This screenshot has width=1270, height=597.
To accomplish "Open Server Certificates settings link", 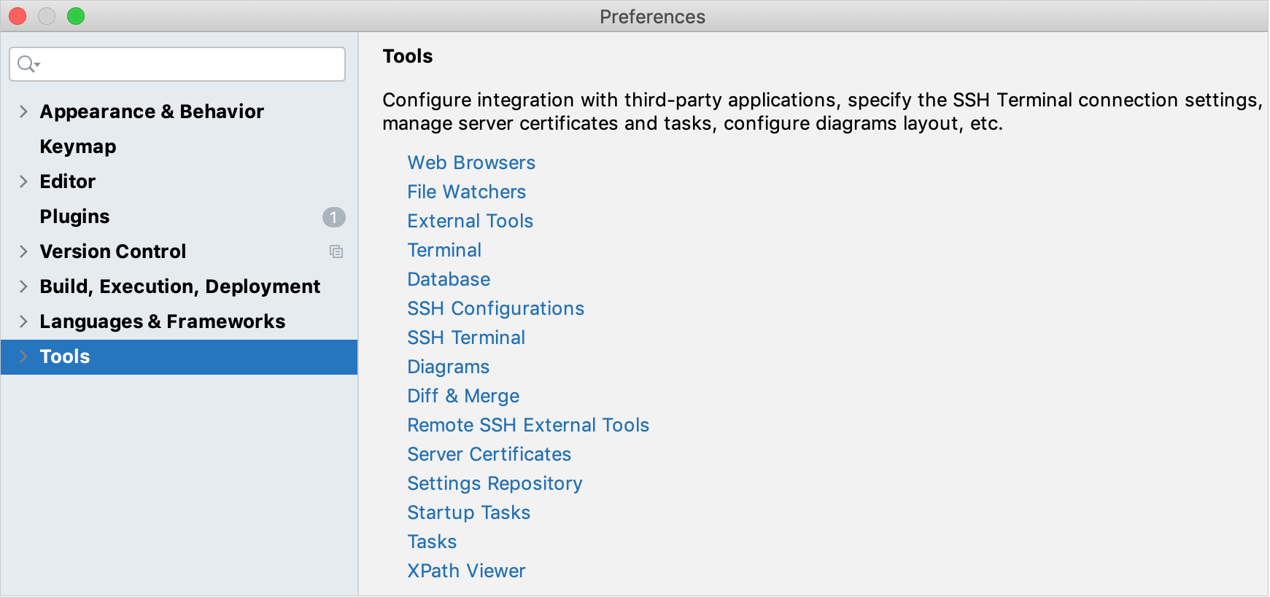I will tap(489, 454).
